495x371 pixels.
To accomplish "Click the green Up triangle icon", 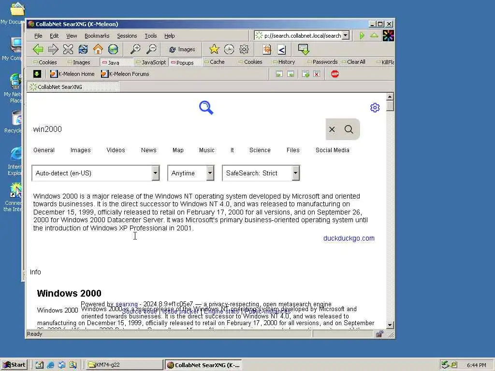I will click(x=374, y=35).
